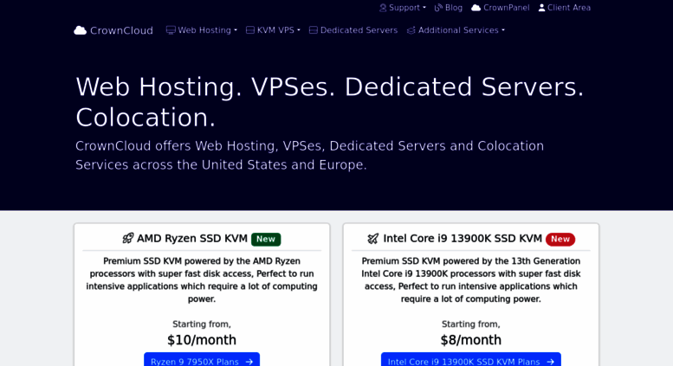Click the Intel Core i9 card description paragraph

(471, 279)
